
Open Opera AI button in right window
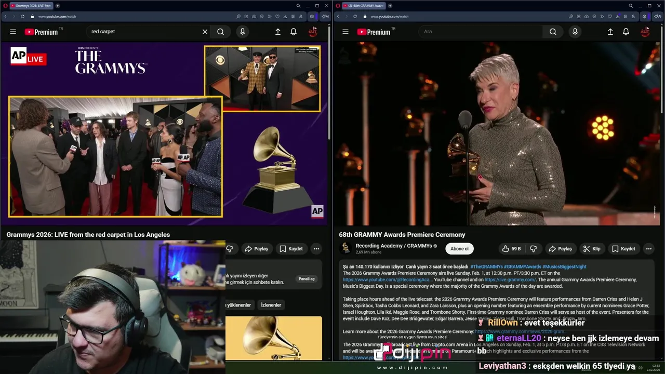click(x=657, y=16)
